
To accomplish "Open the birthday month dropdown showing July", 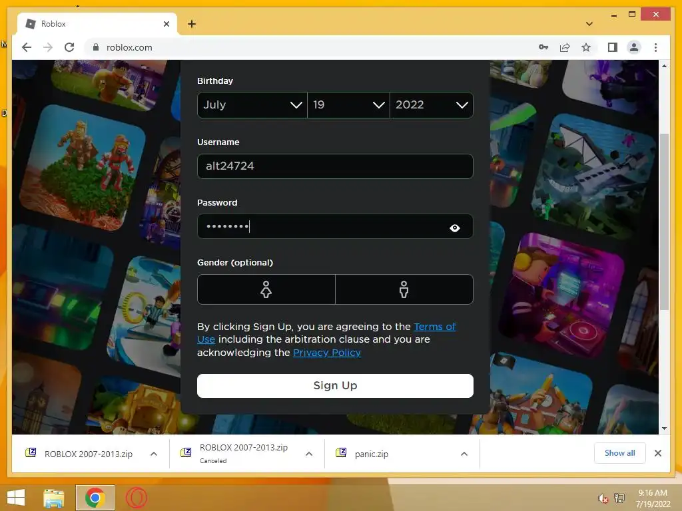I will (x=252, y=104).
